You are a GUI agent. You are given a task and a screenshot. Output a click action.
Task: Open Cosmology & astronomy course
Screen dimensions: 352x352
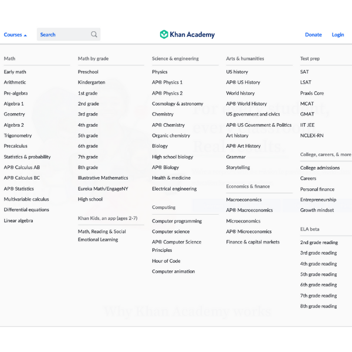(177, 104)
